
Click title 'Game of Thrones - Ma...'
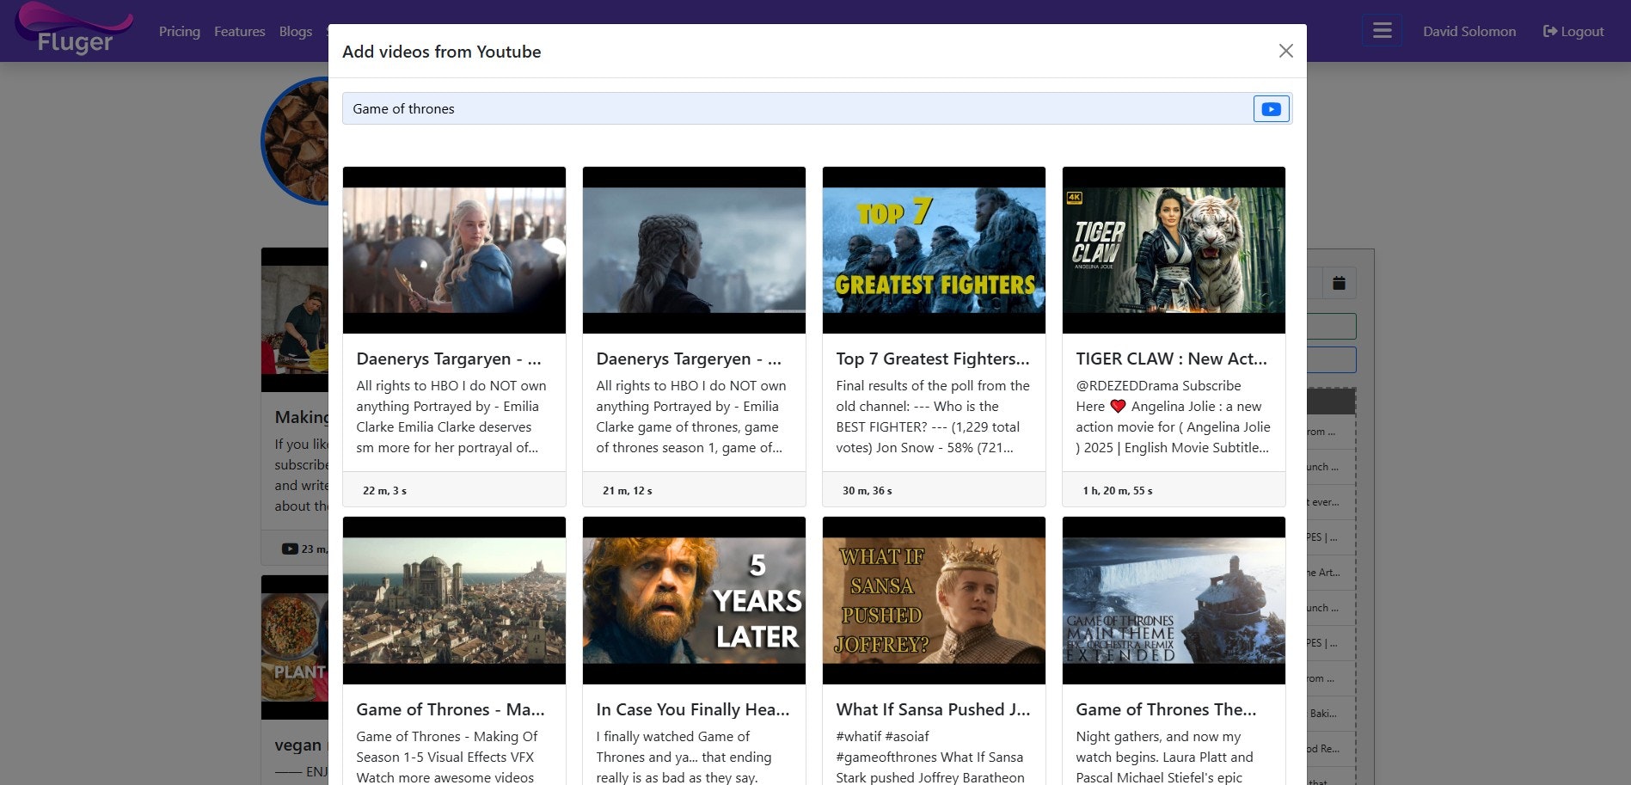[451, 709]
